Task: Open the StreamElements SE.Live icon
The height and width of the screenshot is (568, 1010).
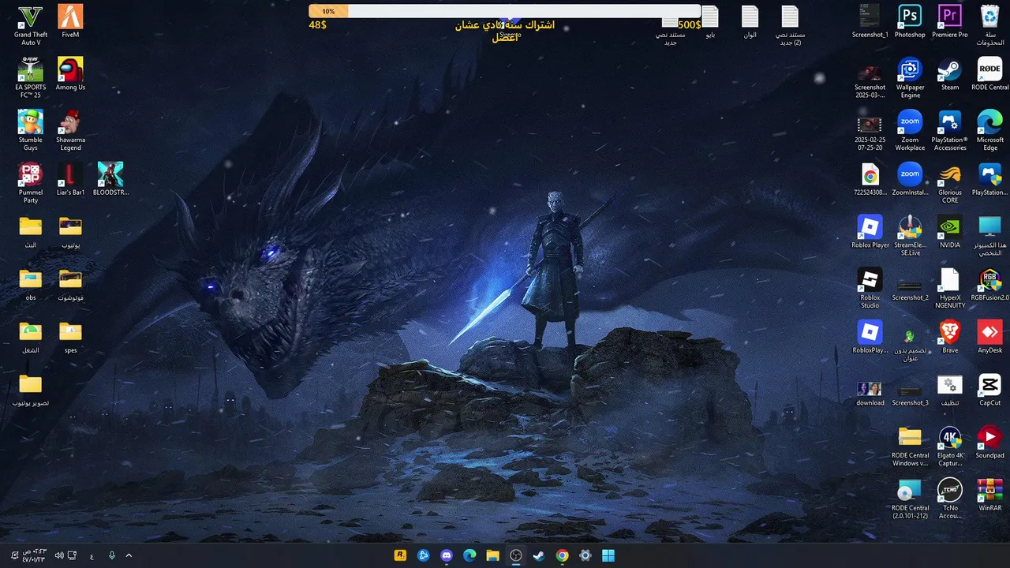Action: (x=910, y=235)
